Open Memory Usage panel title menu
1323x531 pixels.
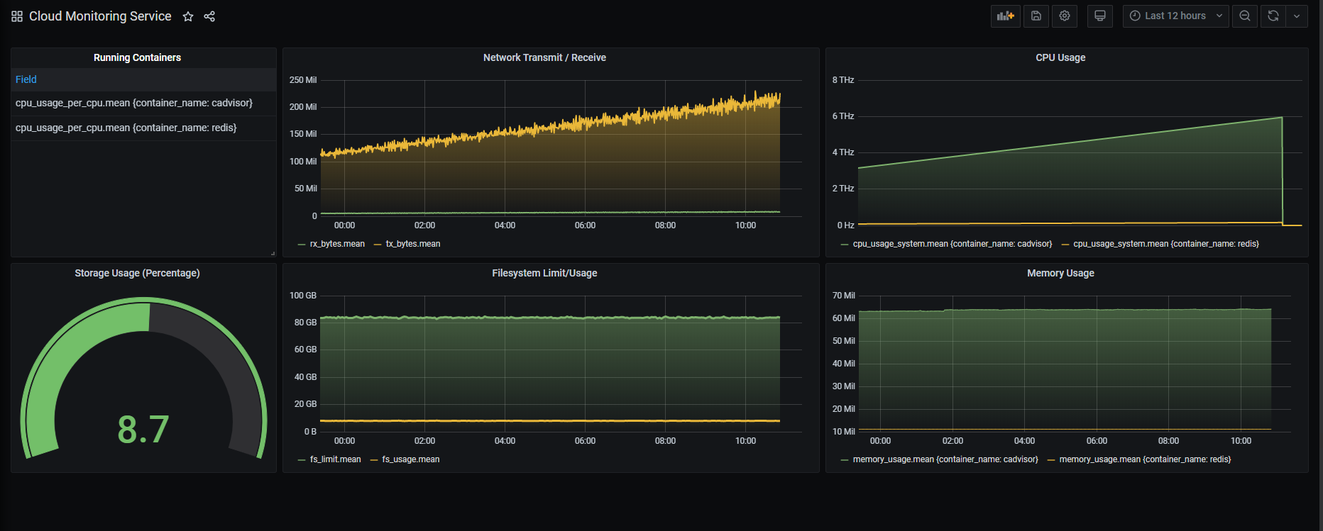1060,273
